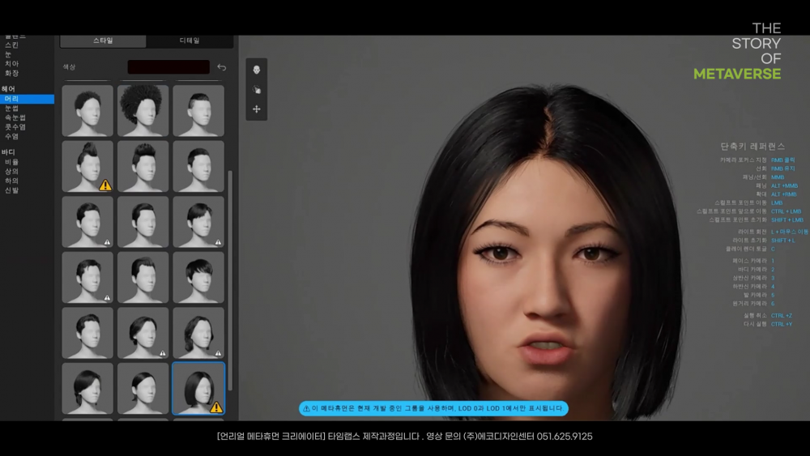Click the warning icon on selected bob hairstyle
The image size is (810, 456).
click(216, 407)
